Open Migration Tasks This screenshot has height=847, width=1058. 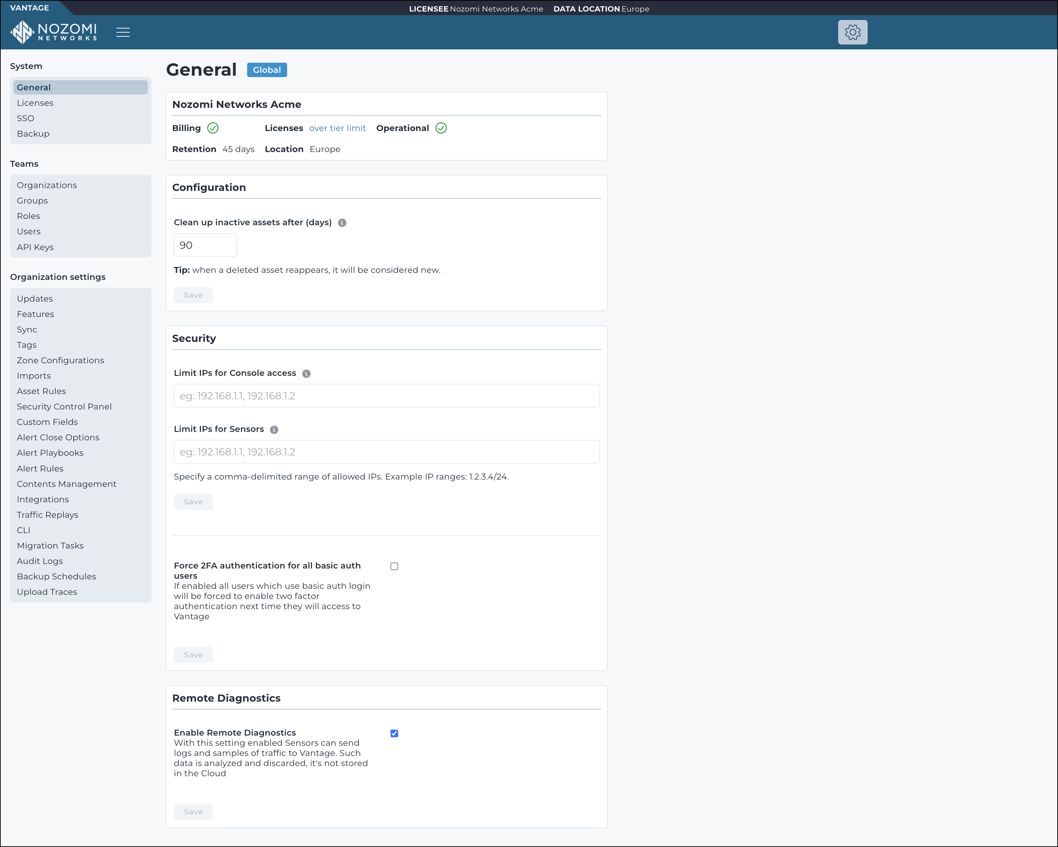tap(50, 545)
